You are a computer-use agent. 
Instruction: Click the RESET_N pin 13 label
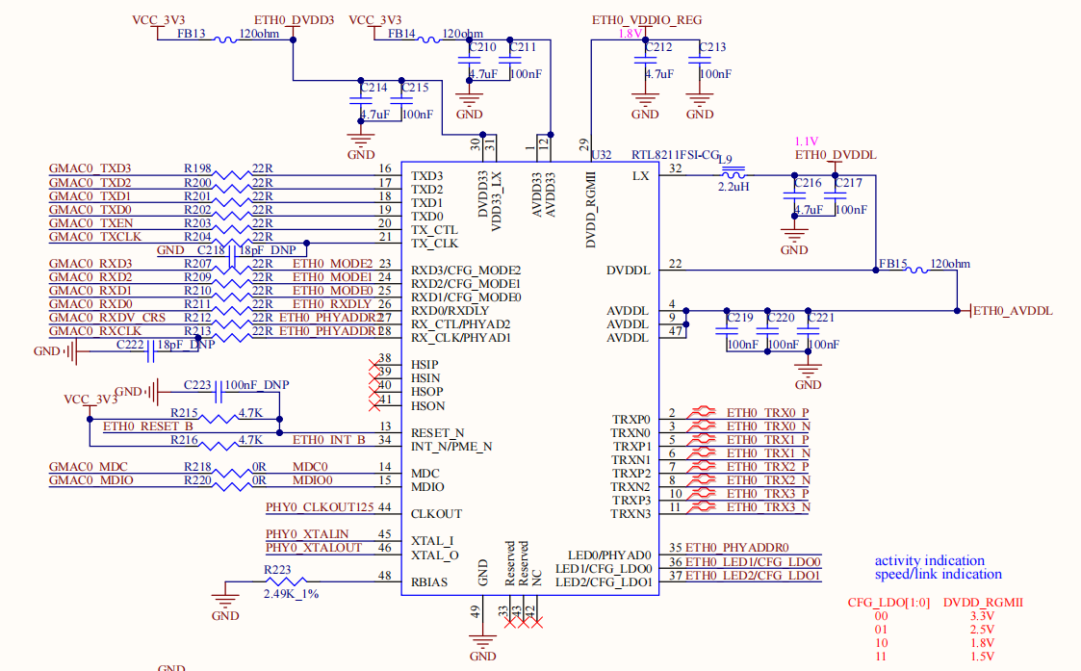[x=437, y=433]
